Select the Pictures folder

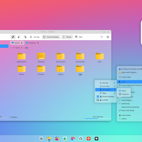(41, 70)
